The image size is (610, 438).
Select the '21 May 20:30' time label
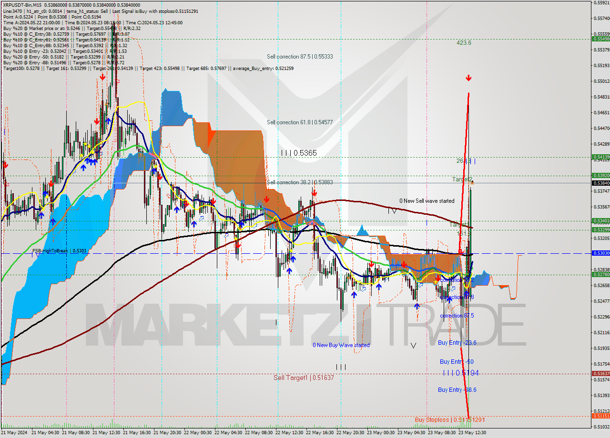click(x=167, y=433)
